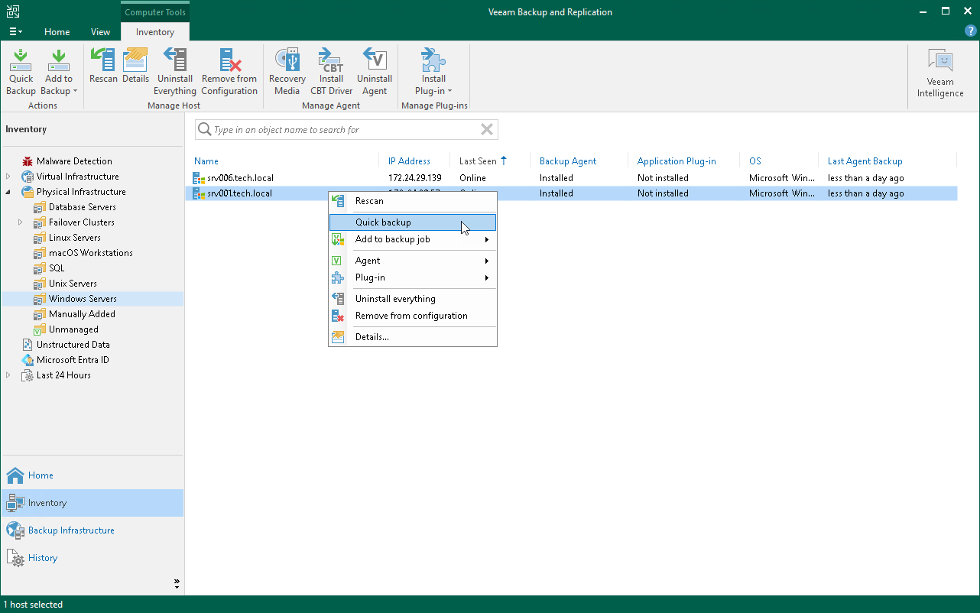Click the Quick Backup ribbon icon

click(21, 72)
